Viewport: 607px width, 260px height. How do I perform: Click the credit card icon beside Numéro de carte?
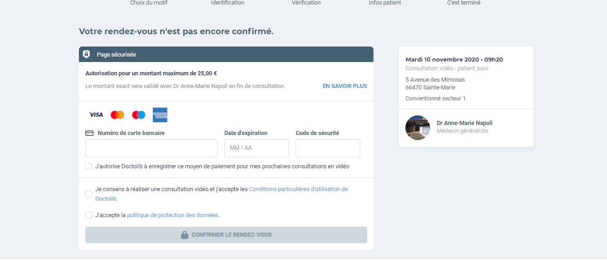tap(89, 133)
